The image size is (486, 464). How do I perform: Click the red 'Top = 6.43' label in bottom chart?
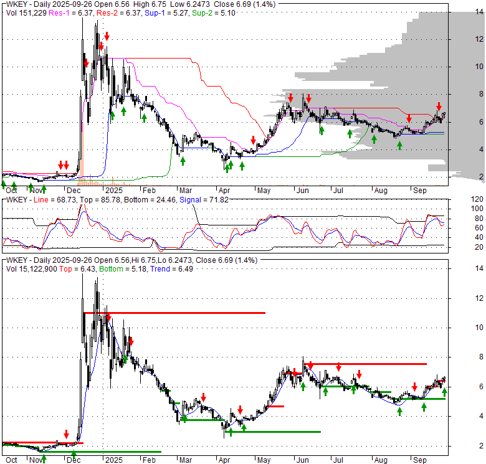[78, 269]
